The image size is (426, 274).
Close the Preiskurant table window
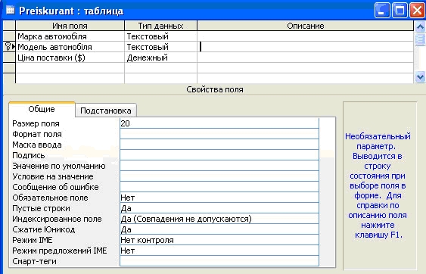click(x=417, y=11)
